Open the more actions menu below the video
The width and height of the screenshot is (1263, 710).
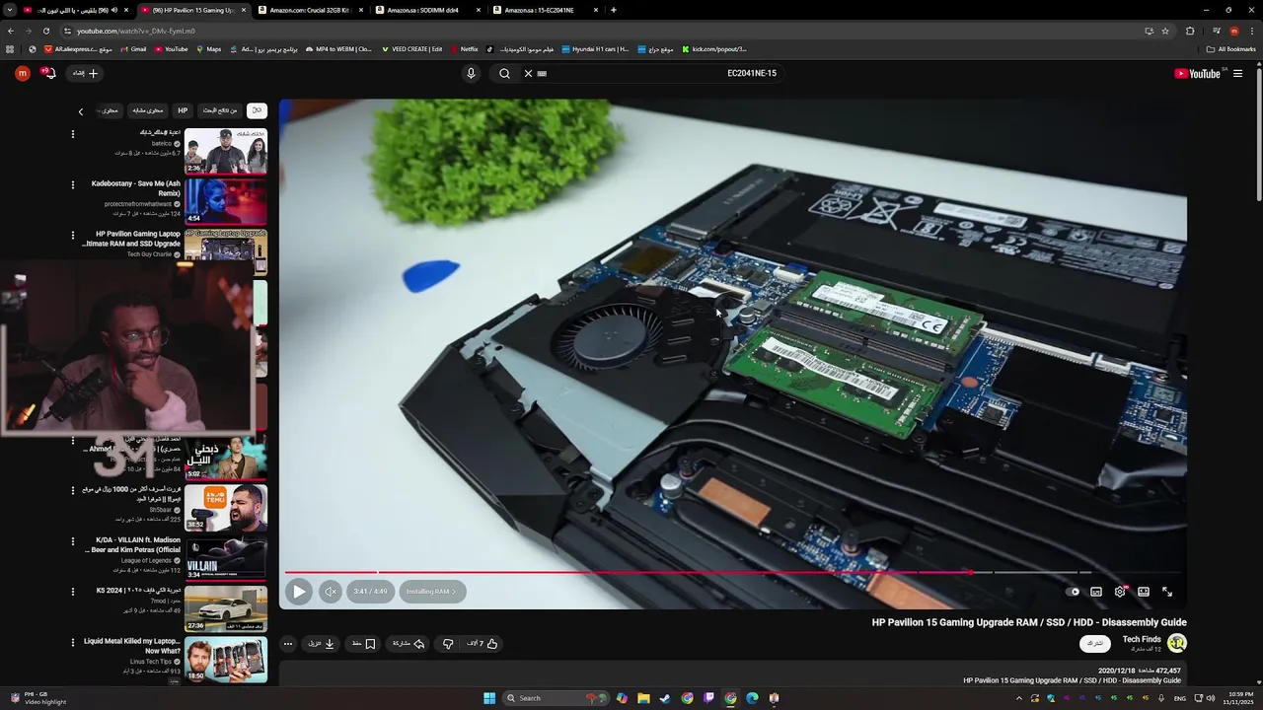coord(288,644)
